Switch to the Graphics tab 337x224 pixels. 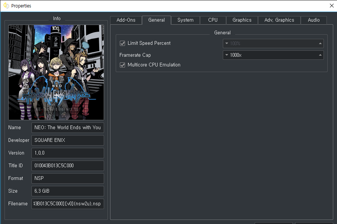point(242,20)
